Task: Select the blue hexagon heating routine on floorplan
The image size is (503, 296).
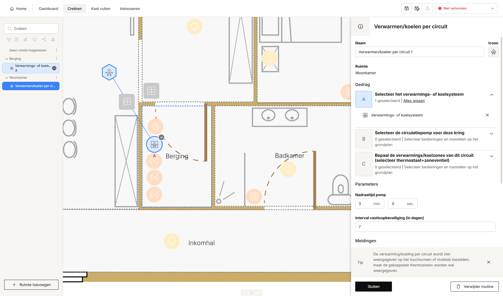Action: coord(109,72)
